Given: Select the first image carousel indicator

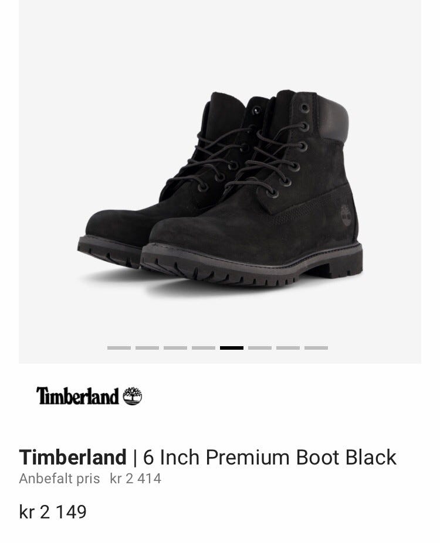Looking at the screenshot, I should [119, 348].
